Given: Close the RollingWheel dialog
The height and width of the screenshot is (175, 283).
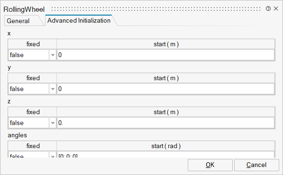Looking at the screenshot, I should (x=276, y=8).
